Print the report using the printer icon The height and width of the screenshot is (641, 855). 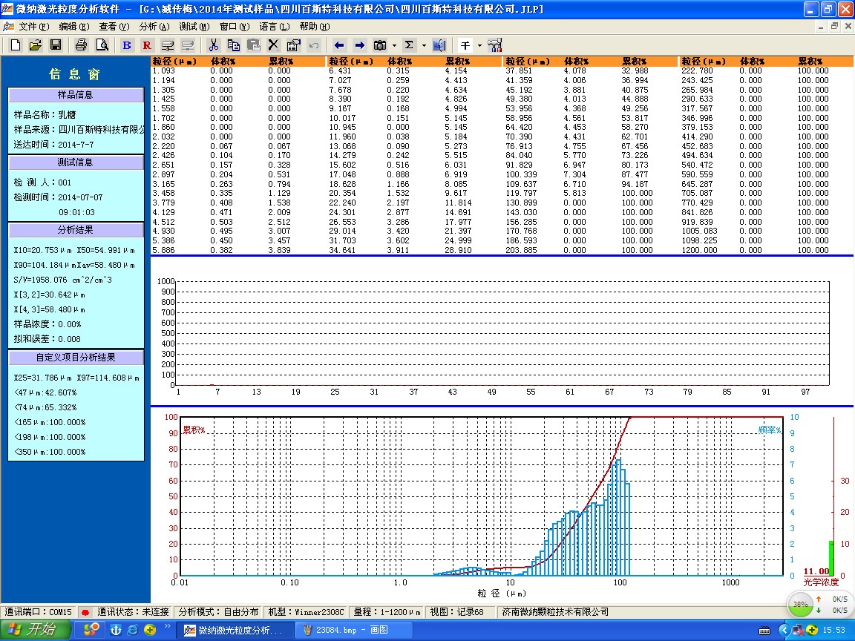pyautogui.click(x=81, y=45)
